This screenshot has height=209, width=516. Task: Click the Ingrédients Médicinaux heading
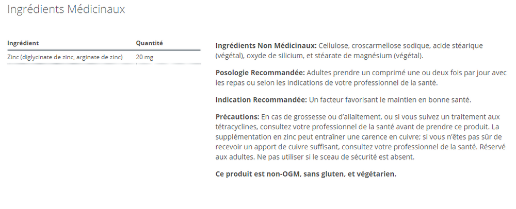66,10
